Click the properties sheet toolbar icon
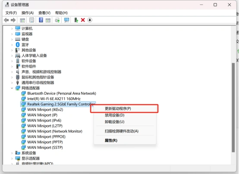The image size is (239, 174). pyautogui.click(x=31, y=20)
